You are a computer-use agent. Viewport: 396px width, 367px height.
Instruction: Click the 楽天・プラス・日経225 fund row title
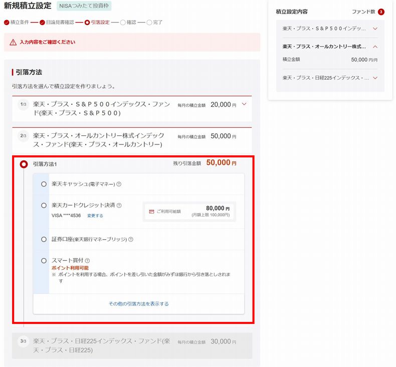point(101,345)
